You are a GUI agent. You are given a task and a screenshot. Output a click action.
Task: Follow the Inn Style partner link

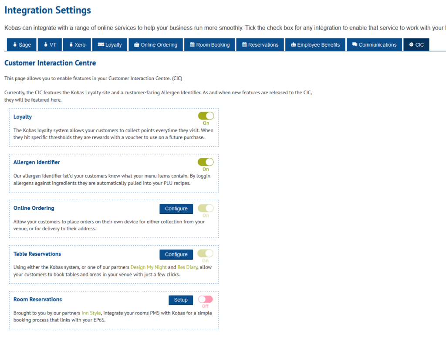pyautogui.click(x=91, y=313)
